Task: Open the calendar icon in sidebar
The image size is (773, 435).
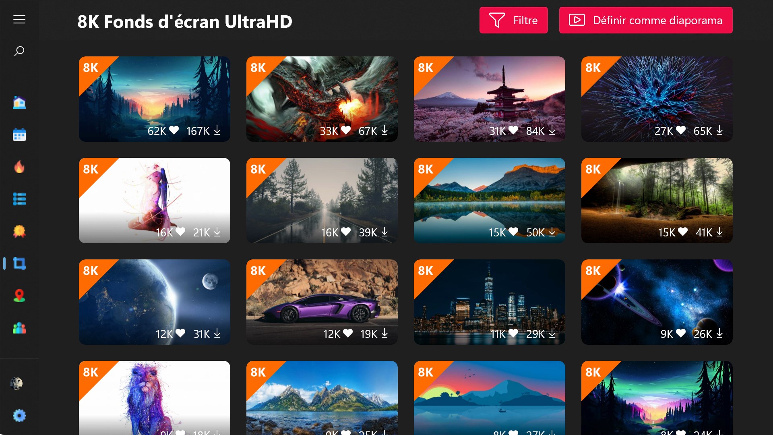Action: (x=19, y=135)
